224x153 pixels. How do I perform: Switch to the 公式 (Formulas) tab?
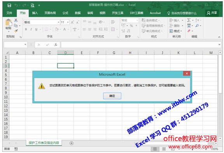pos(65,13)
